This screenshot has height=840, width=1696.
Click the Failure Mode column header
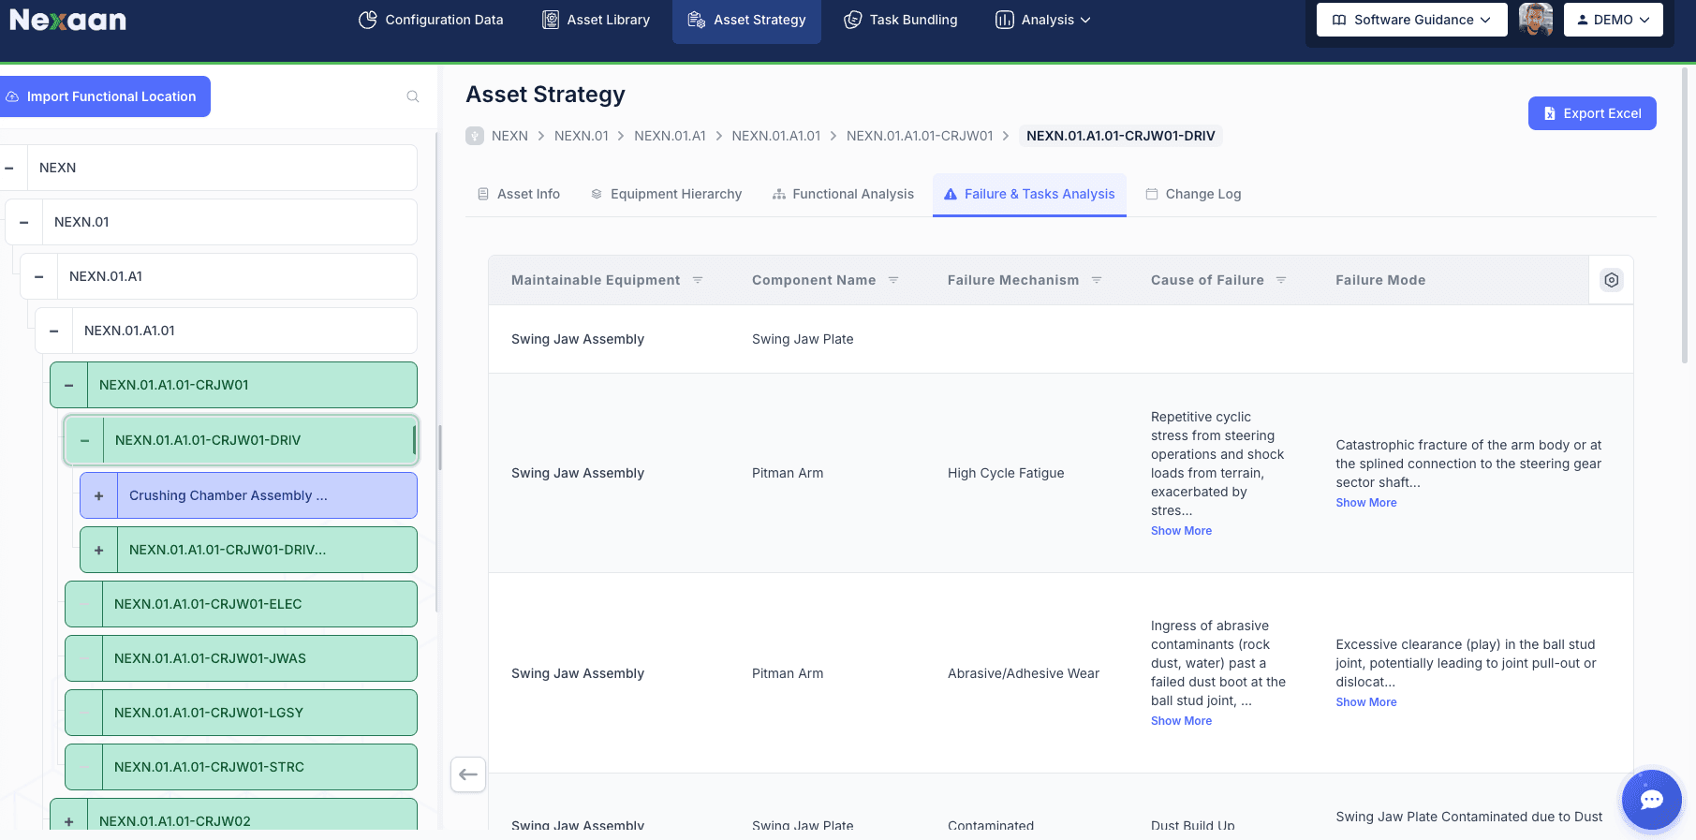click(x=1380, y=280)
